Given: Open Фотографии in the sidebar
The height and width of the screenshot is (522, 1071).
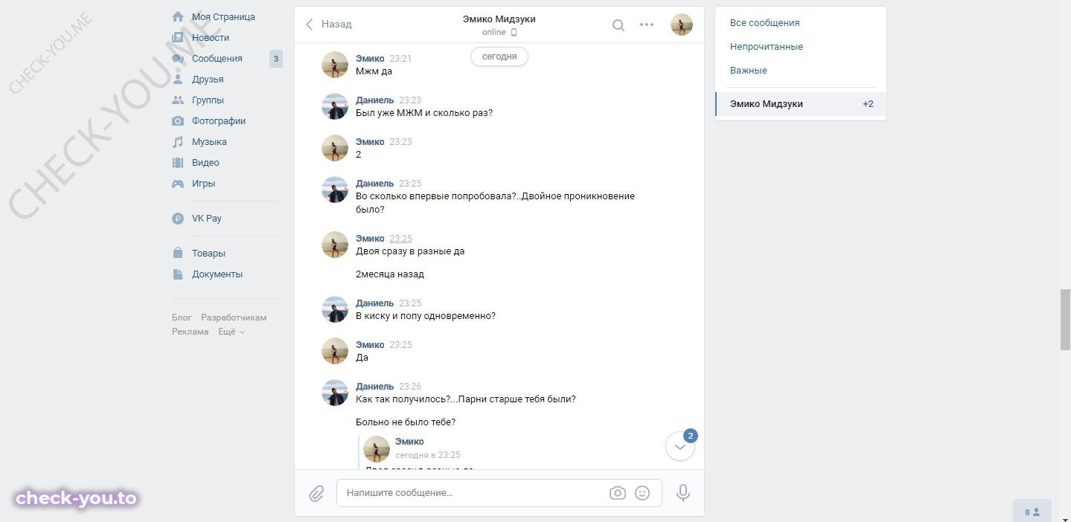Looking at the screenshot, I should coord(219,120).
